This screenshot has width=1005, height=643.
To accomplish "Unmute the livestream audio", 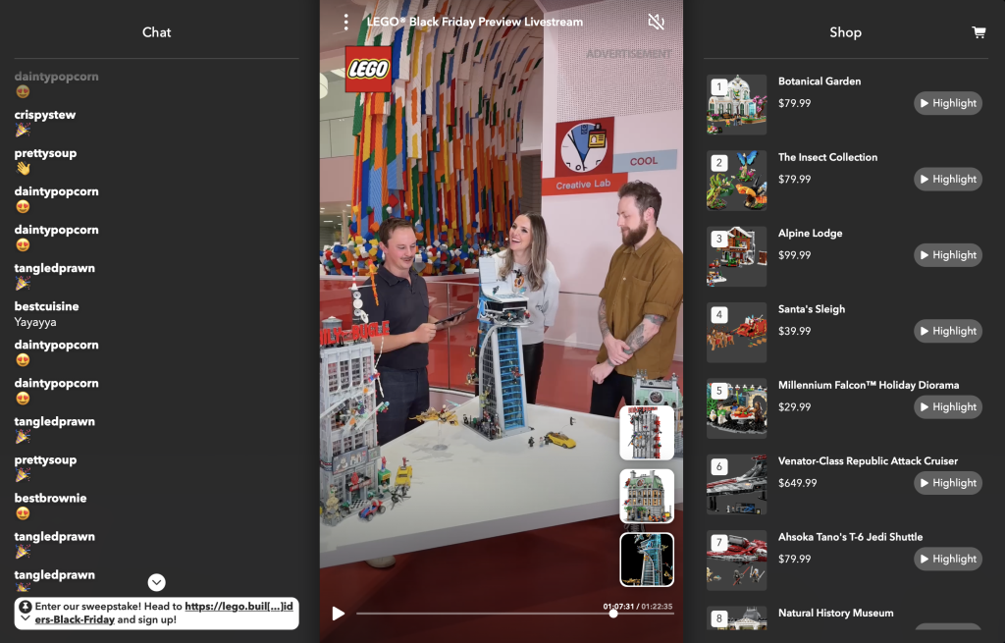I will pyautogui.click(x=657, y=22).
